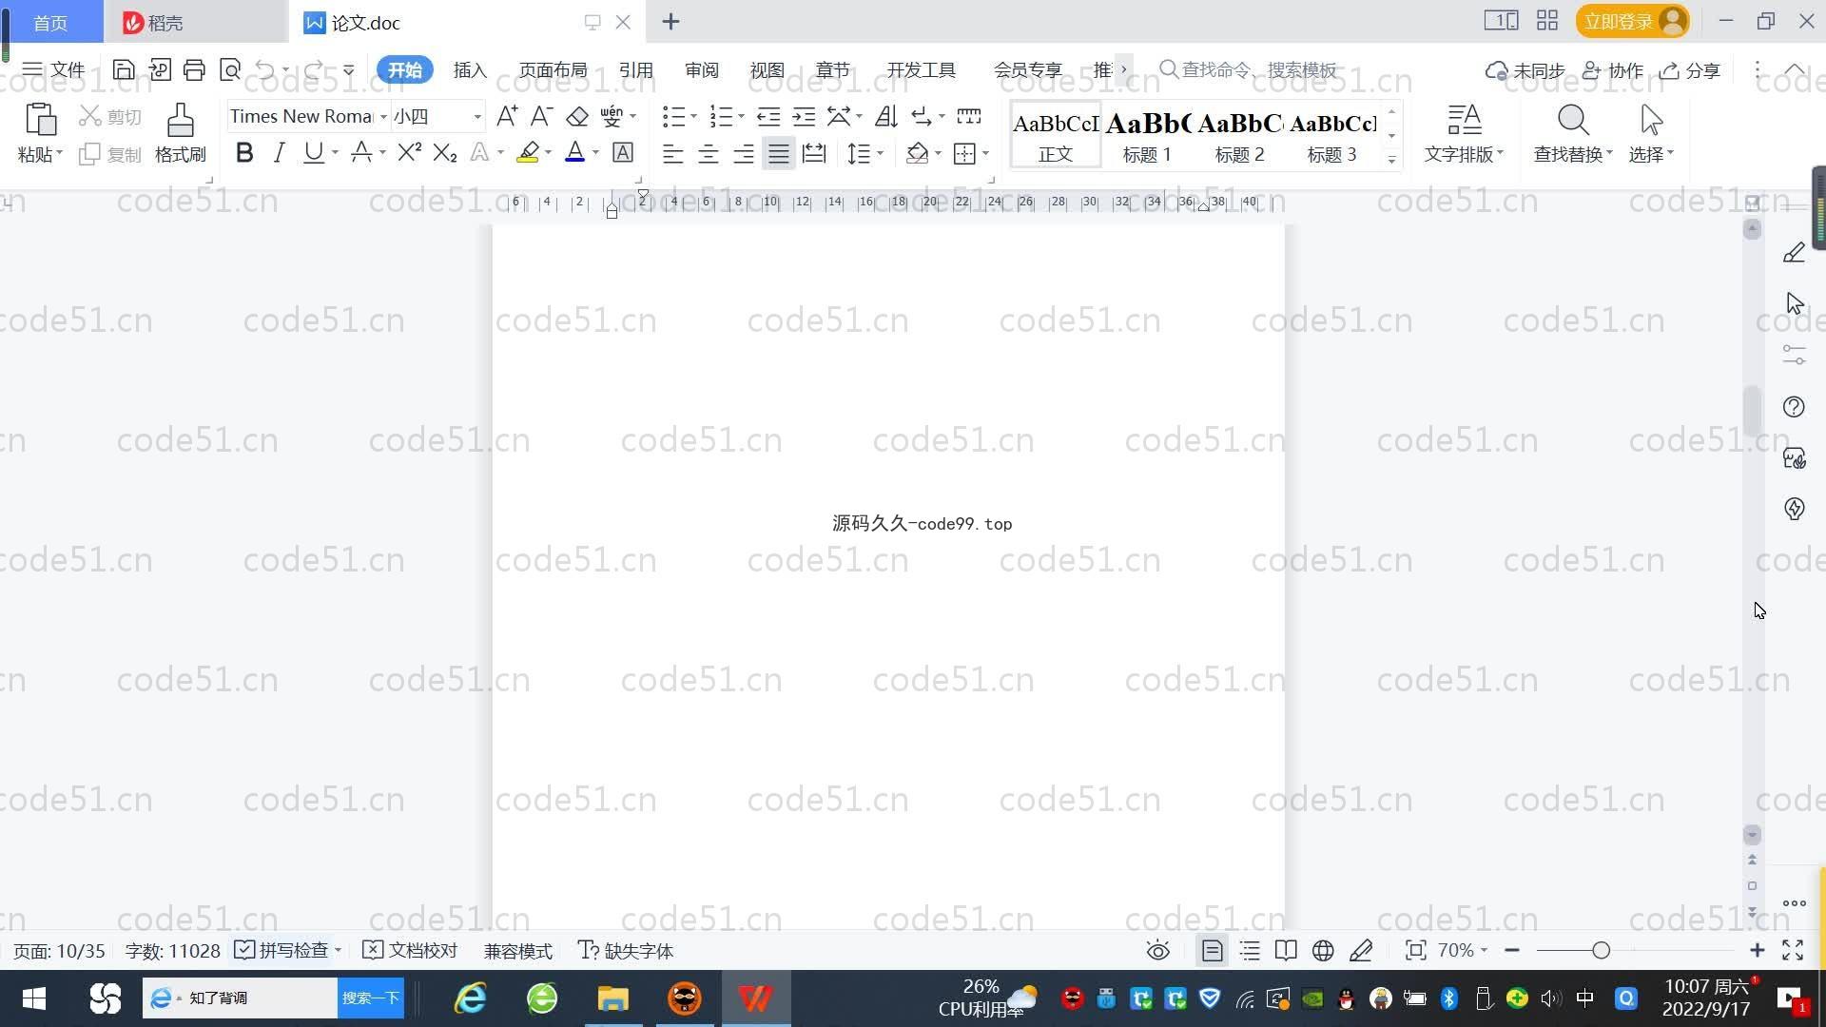Expand numbered list options arrow
This screenshot has height=1027, width=1826.
coord(741,116)
